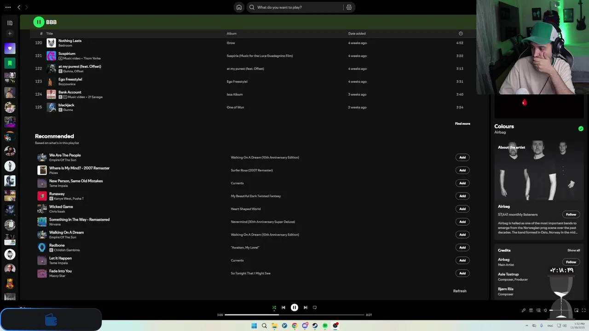Go back with the left arrow

click(x=19, y=7)
